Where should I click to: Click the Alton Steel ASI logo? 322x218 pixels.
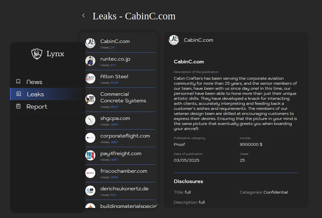point(90,78)
